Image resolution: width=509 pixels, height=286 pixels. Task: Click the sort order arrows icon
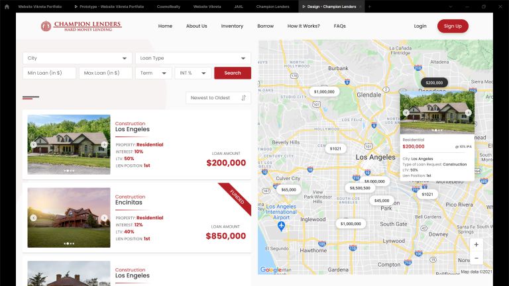pyautogui.click(x=243, y=98)
